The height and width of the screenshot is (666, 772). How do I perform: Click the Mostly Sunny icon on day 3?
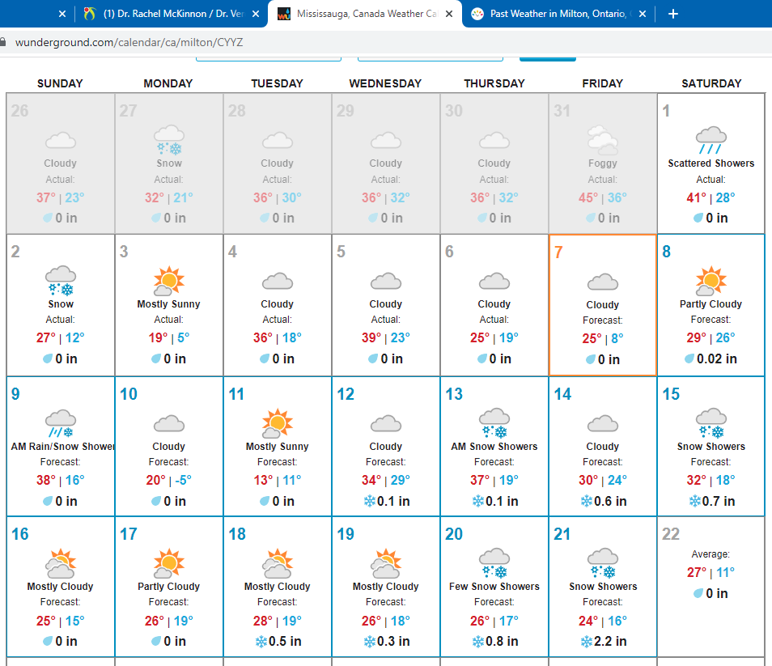[x=169, y=281]
